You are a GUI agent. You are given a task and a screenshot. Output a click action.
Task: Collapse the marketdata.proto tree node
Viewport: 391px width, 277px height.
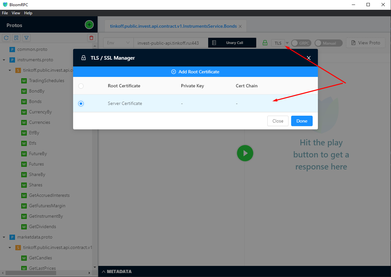[x=4, y=237]
